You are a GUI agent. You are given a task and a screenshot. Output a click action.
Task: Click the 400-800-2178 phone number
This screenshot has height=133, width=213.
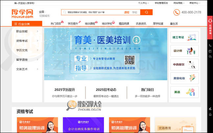(x=191, y=12)
